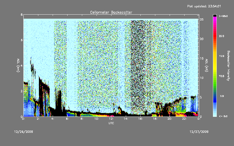This screenshot has height=146, width=234.
Task: Click the '12:' tick on the UTC axis
Action: click(111, 119)
